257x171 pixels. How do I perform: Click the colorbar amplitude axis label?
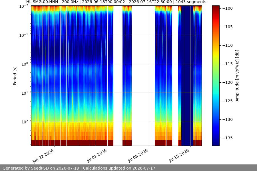click(237, 76)
